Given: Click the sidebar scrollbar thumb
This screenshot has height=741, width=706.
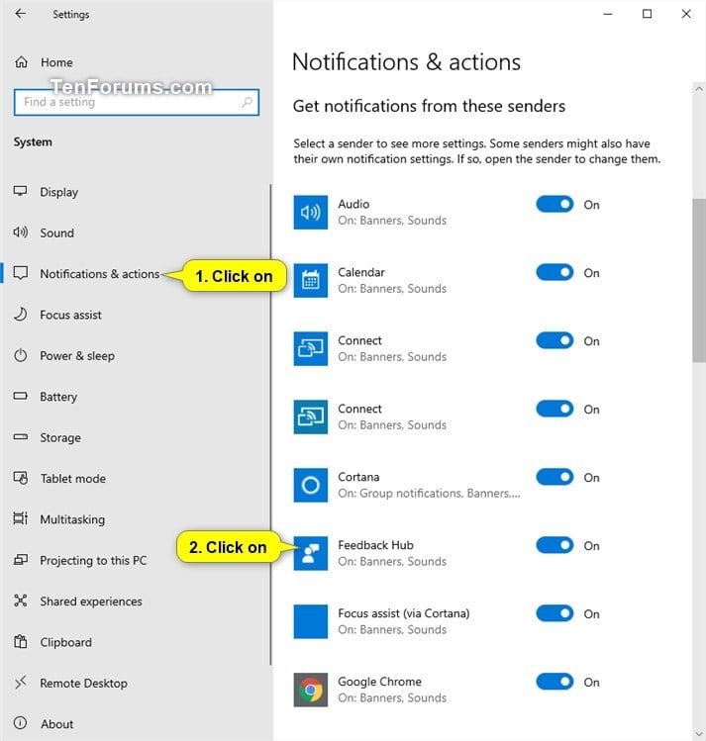Looking at the screenshot, I should (270, 424).
